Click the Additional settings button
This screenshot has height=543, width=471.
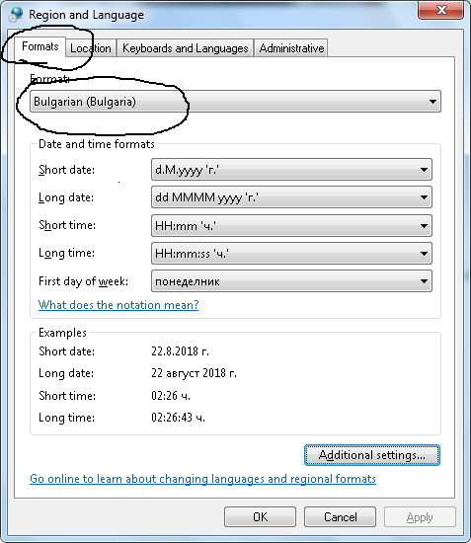tap(372, 455)
